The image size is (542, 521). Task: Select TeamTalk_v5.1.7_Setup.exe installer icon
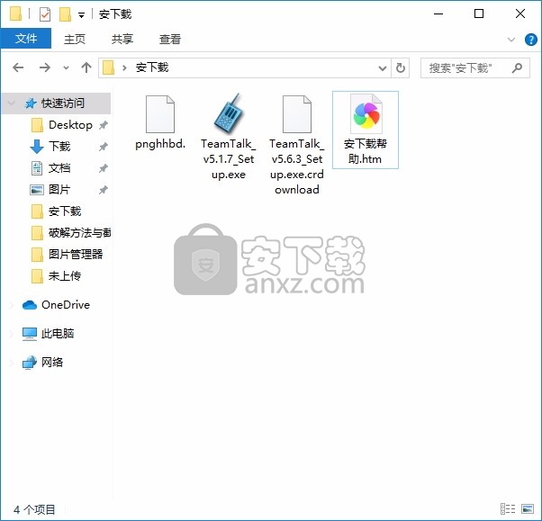coord(228,114)
